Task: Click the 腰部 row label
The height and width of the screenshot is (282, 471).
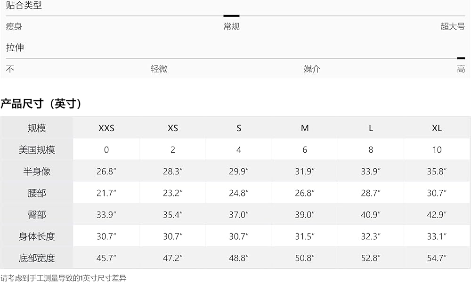Action: (x=37, y=193)
